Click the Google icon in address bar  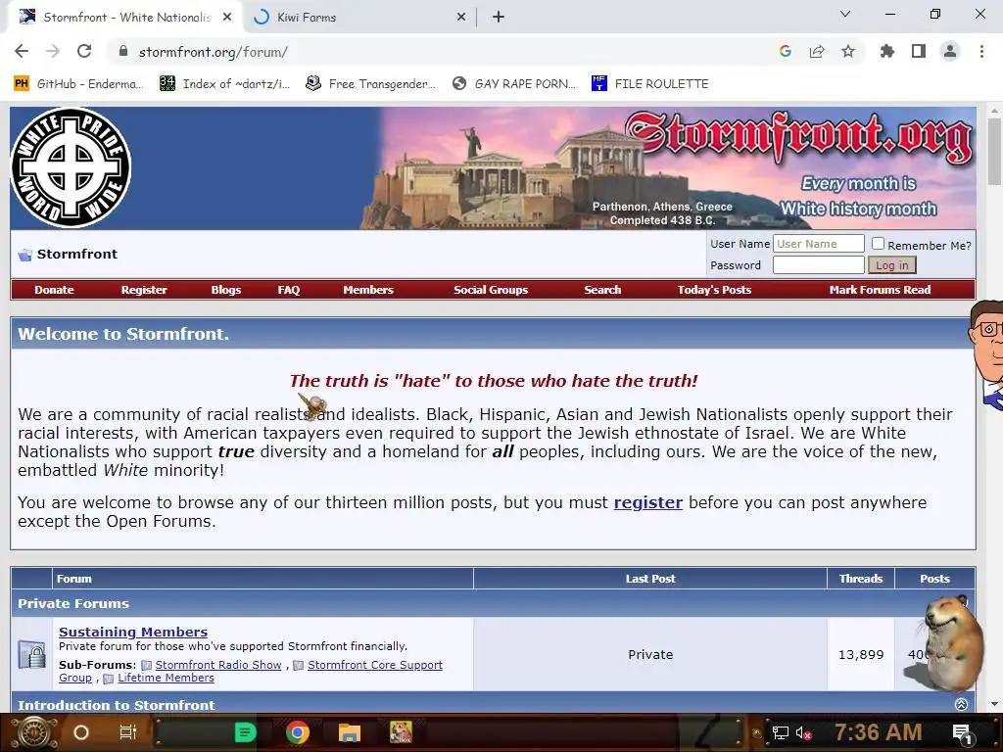point(786,51)
